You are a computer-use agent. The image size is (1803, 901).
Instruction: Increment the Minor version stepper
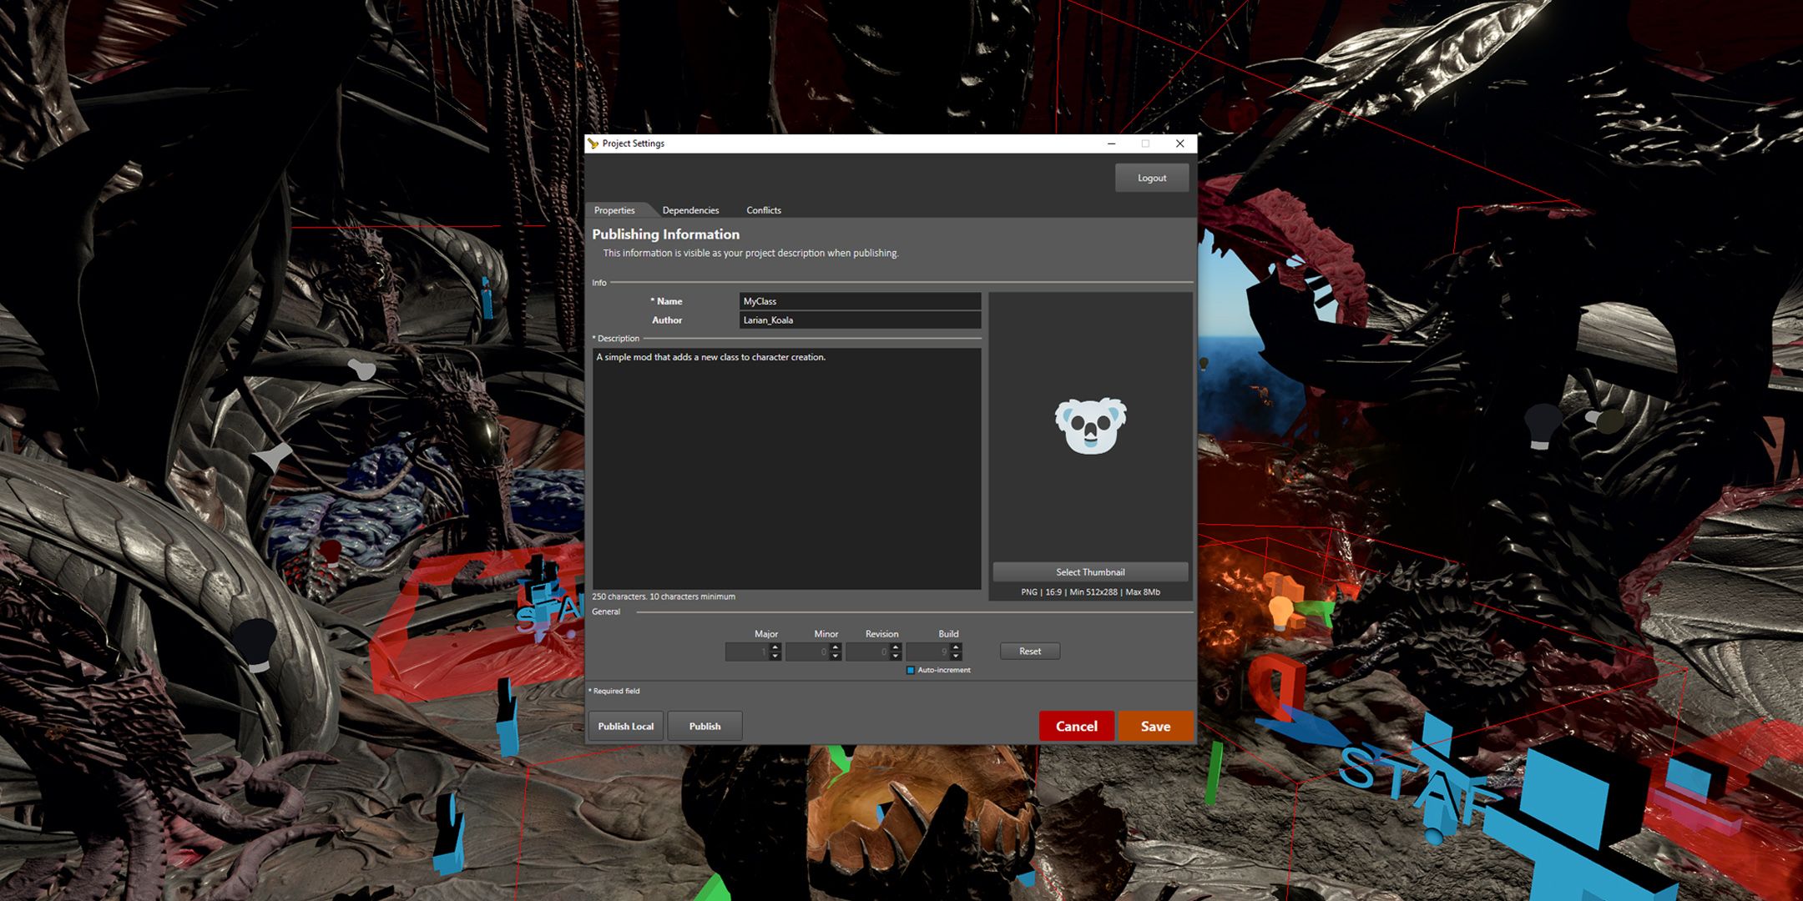click(836, 647)
